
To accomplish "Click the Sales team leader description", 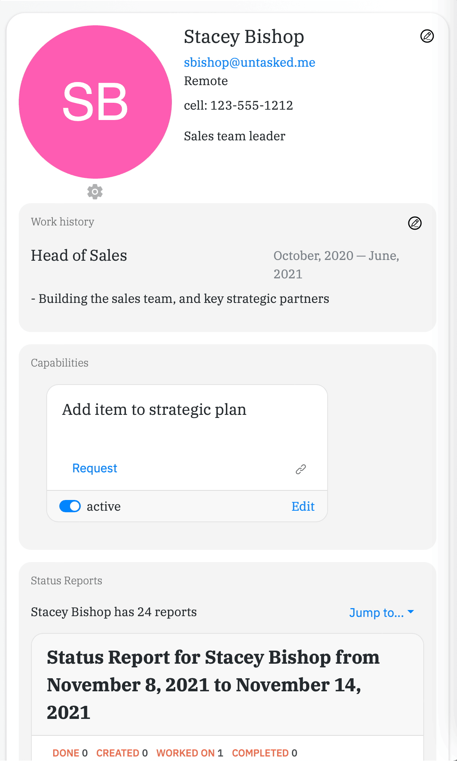I will coord(235,136).
